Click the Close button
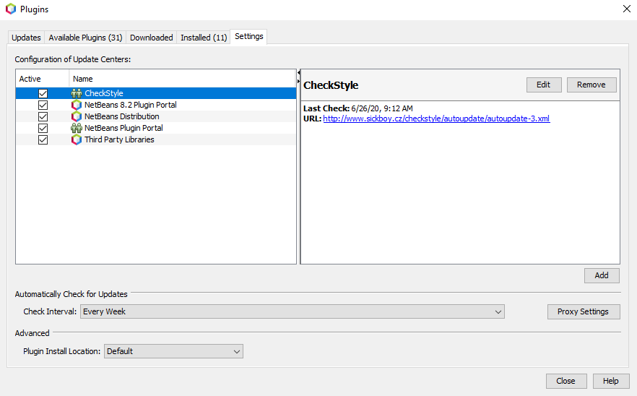This screenshot has height=396, width=637. 566,381
